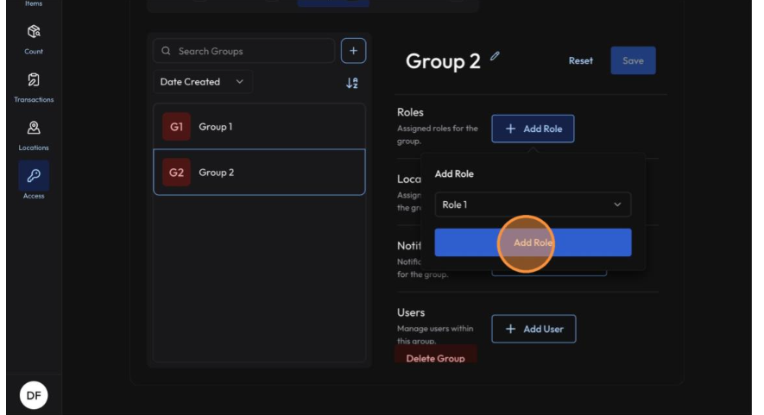Click the Add Role popup title
Viewport: 764px width, 415px height.
454,174
